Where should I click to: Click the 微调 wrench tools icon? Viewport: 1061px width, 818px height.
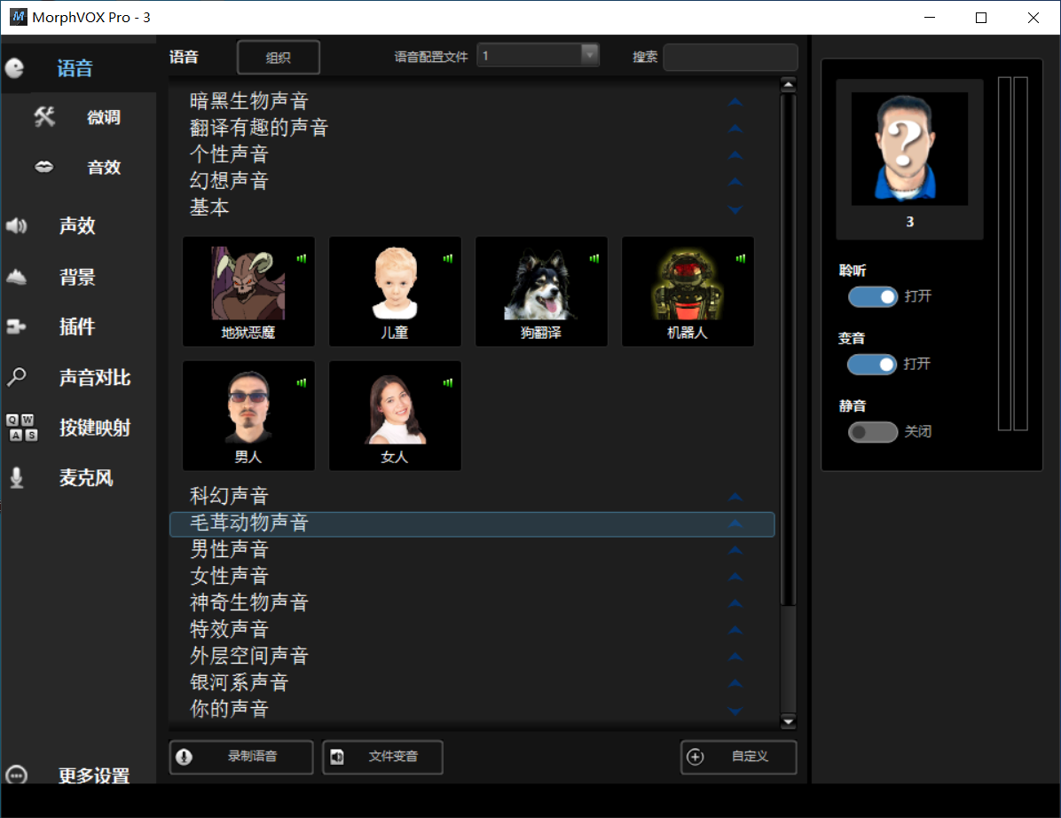tap(44, 117)
